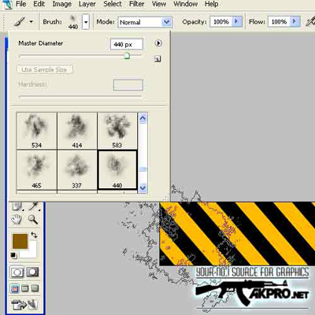Click the Use Sample Size button
Viewport: 315px width, 315px height.
click(44, 69)
